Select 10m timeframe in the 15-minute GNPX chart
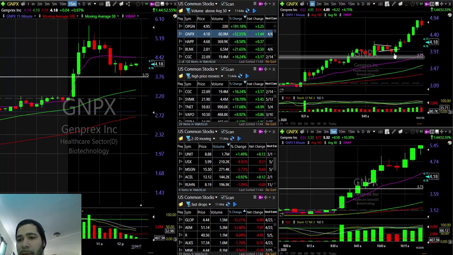453x255 pixels. click(x=63, y=4)
